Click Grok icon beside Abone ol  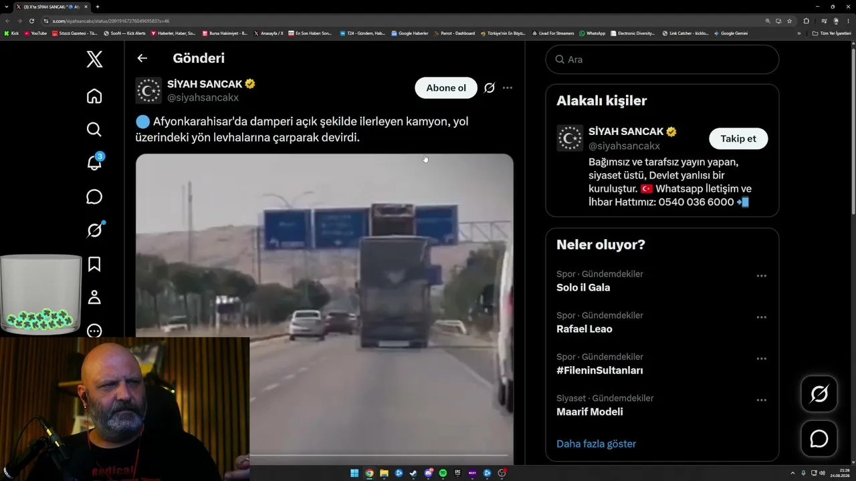click(x=490, y=88)
